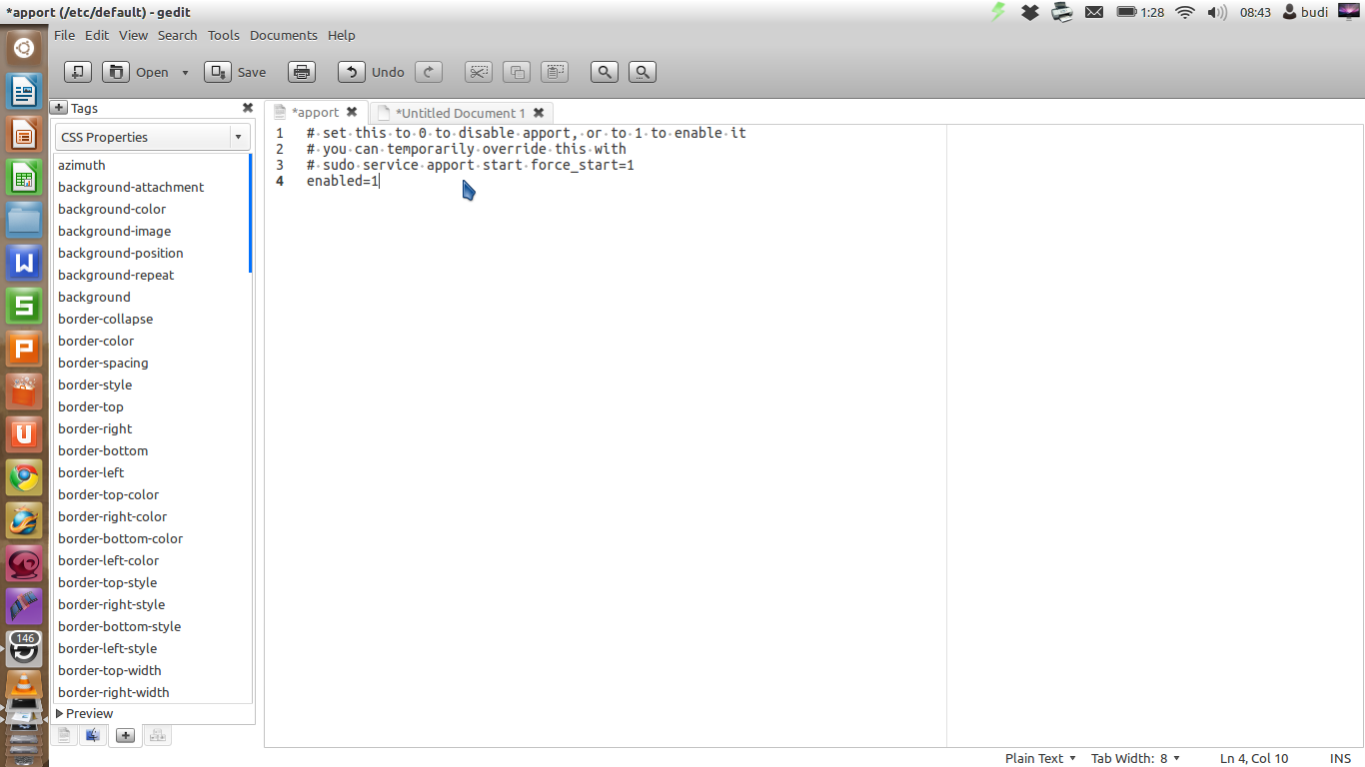Expand the recent files arrow beside Open
Image resolution: width=1365 pixels, height=767 pixels.
tap(185, 72)
